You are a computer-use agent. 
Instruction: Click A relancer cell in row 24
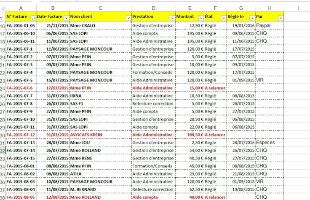pyautogui.click(x=215, y=88)
